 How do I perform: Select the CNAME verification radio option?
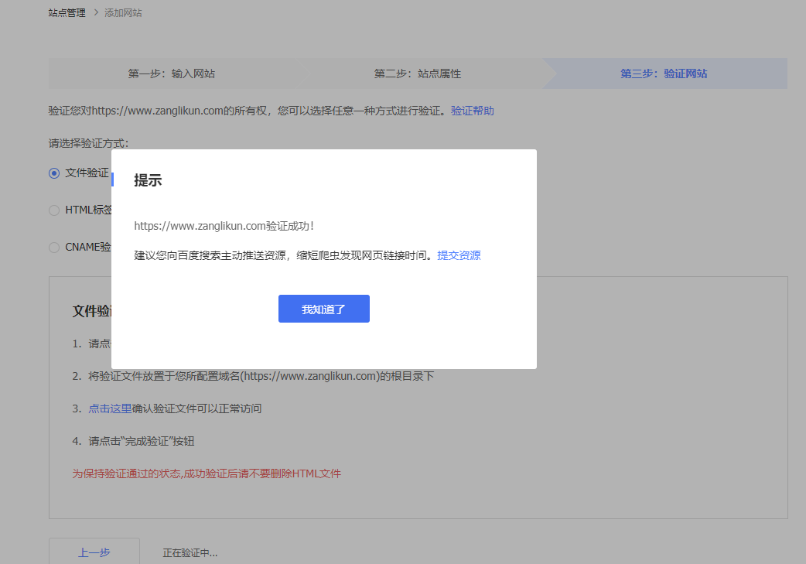(54, 247)
